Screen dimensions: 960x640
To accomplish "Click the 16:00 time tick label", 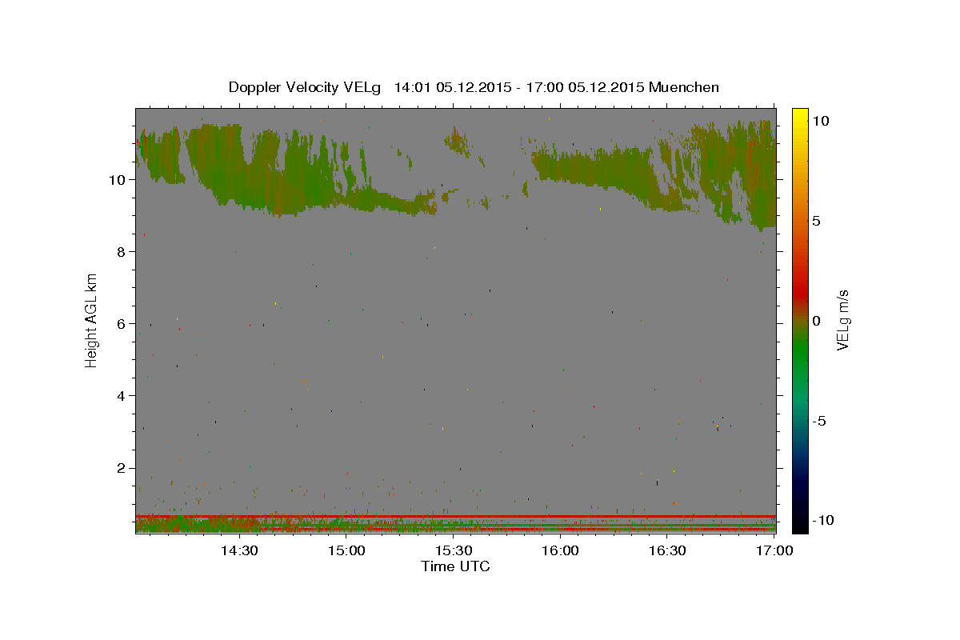I will coord(561,550).
